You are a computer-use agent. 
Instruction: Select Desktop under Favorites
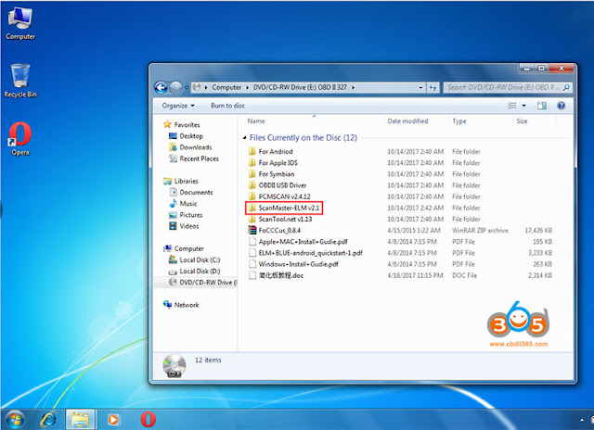coord(191,136)
